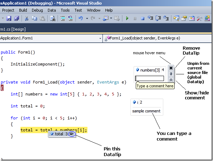This screenshot has width=213, height=161.
Task: Open the Undo history dropdown arrow
Action: [87, 18]
